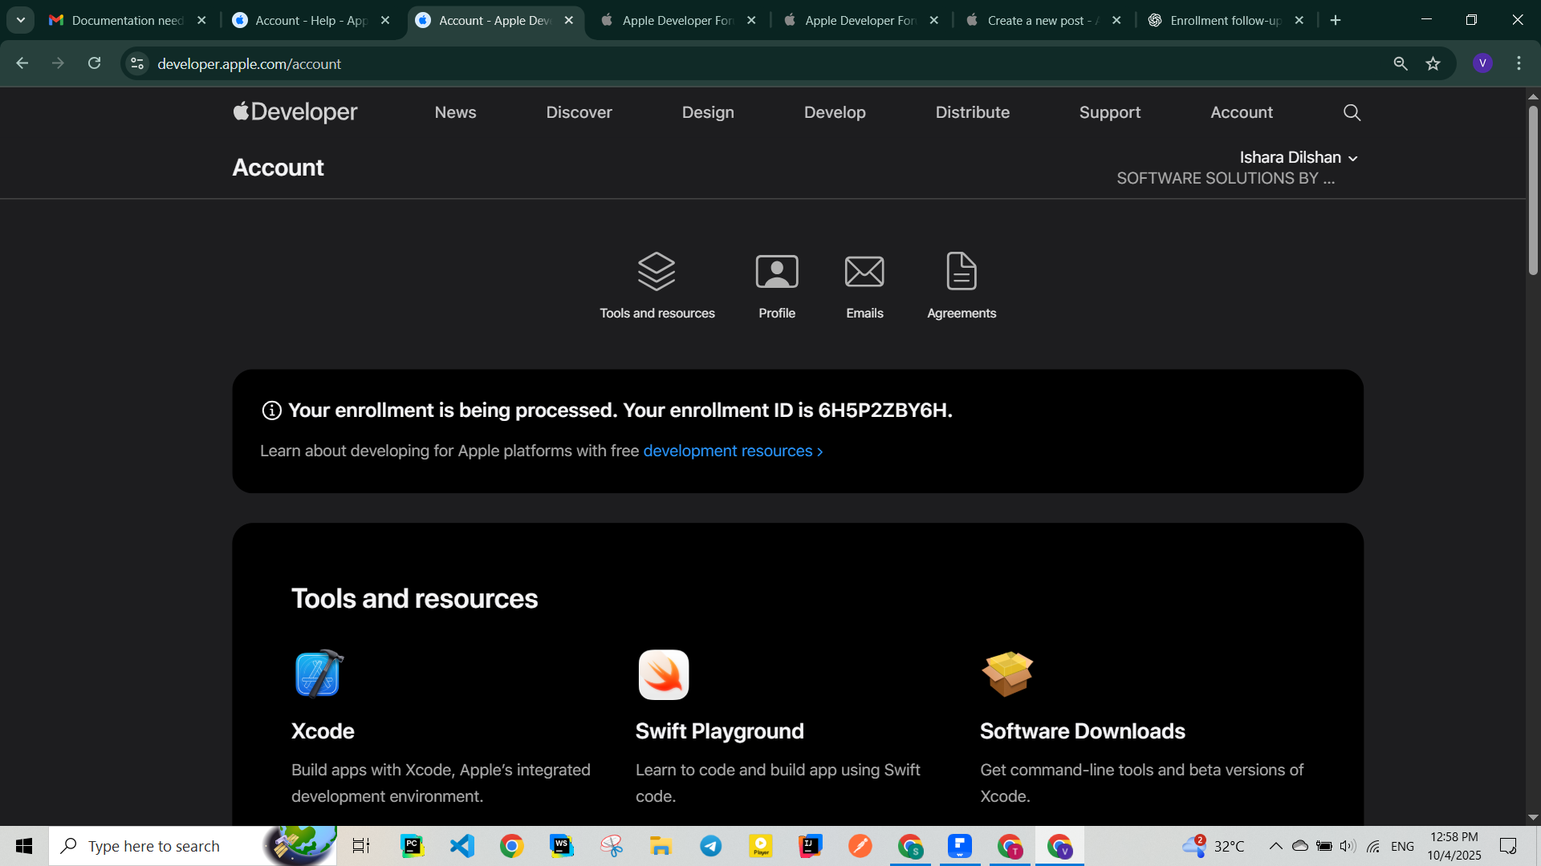Bookmark this page with star icon
This screenshot has height=866, width=1541.
point(1433,63)
